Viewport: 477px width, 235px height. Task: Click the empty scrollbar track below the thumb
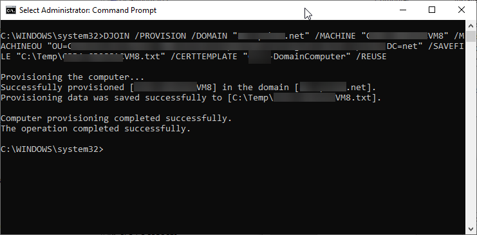click(471, 133)
